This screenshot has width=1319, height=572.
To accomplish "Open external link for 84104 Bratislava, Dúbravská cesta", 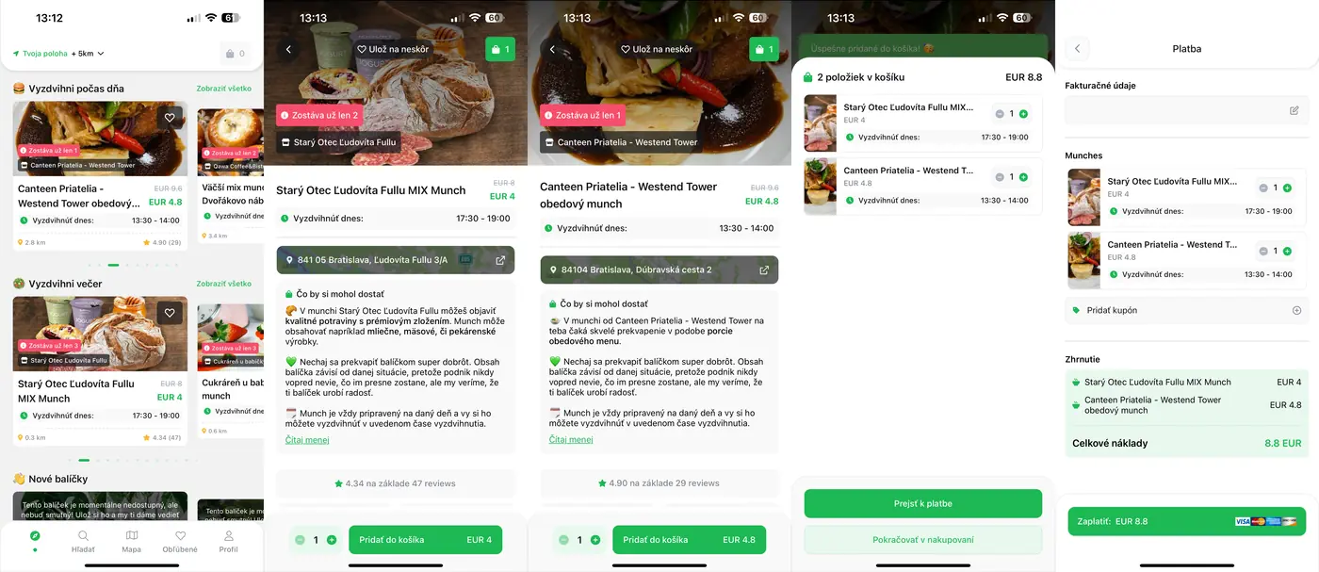I will tap(764, 270).
